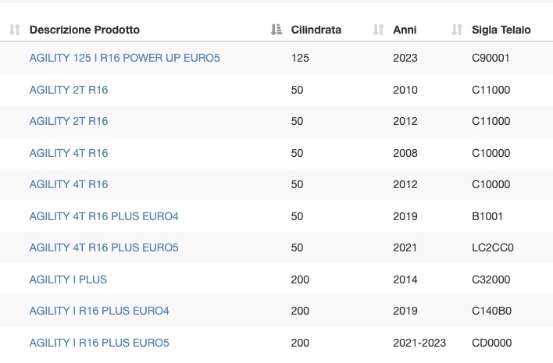This screenshot has height=363, width=553.
Task: Open the AGILITY I R16 PLUS EURO5 link
Action: tap(99, 343)
